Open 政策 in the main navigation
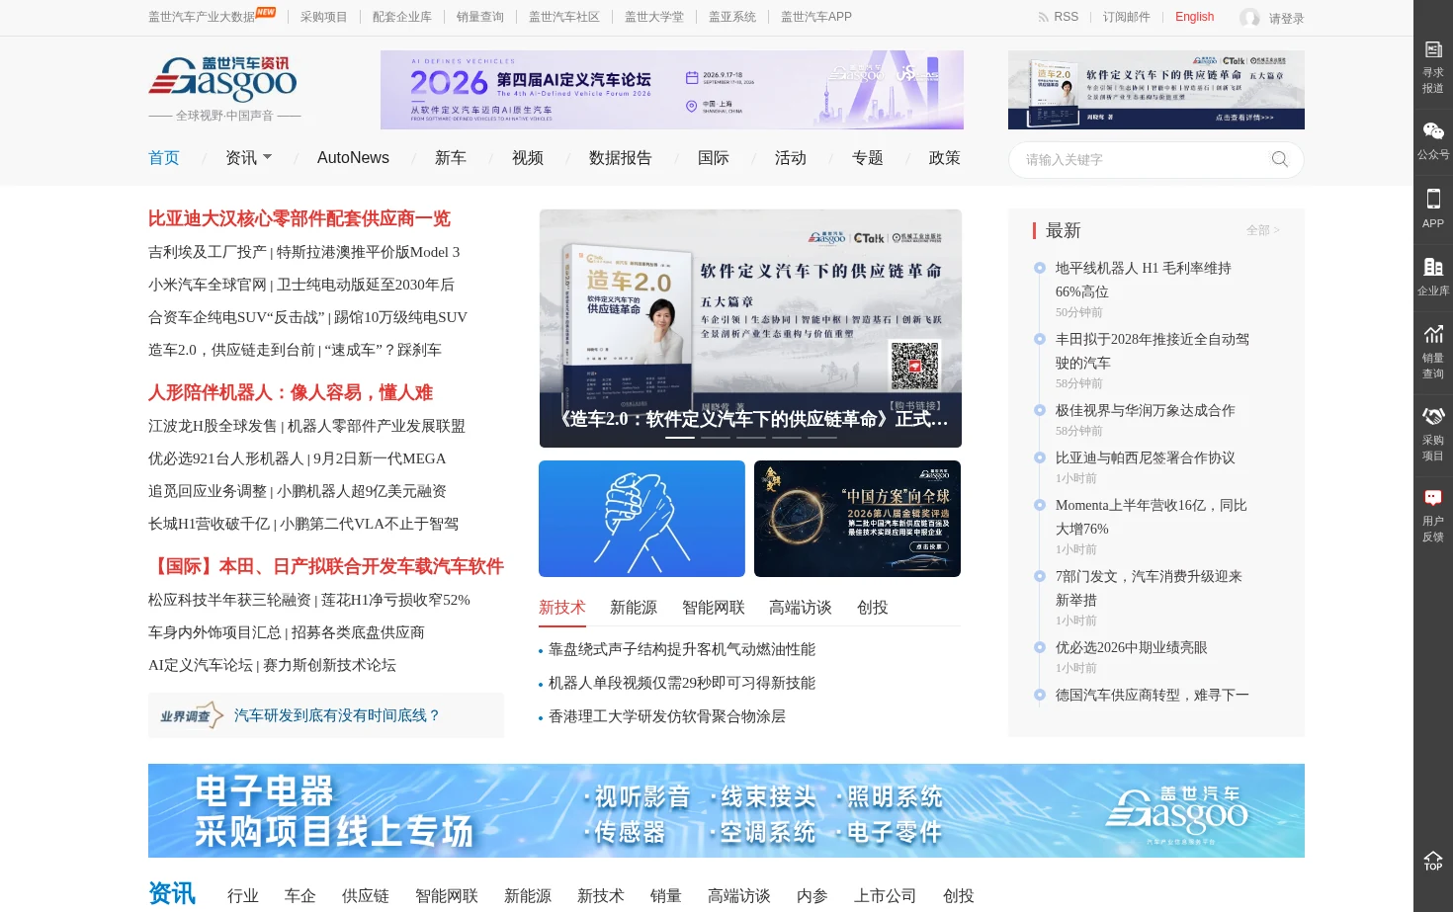Viewport: 1453px width, 912px height. click(x=945, y=158)
